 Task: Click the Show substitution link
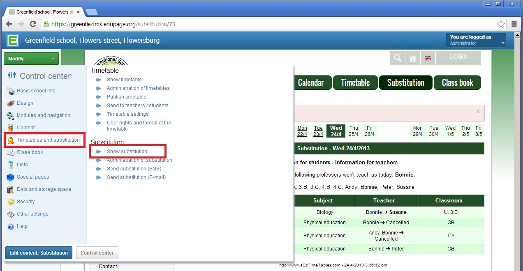pos(127,152)
